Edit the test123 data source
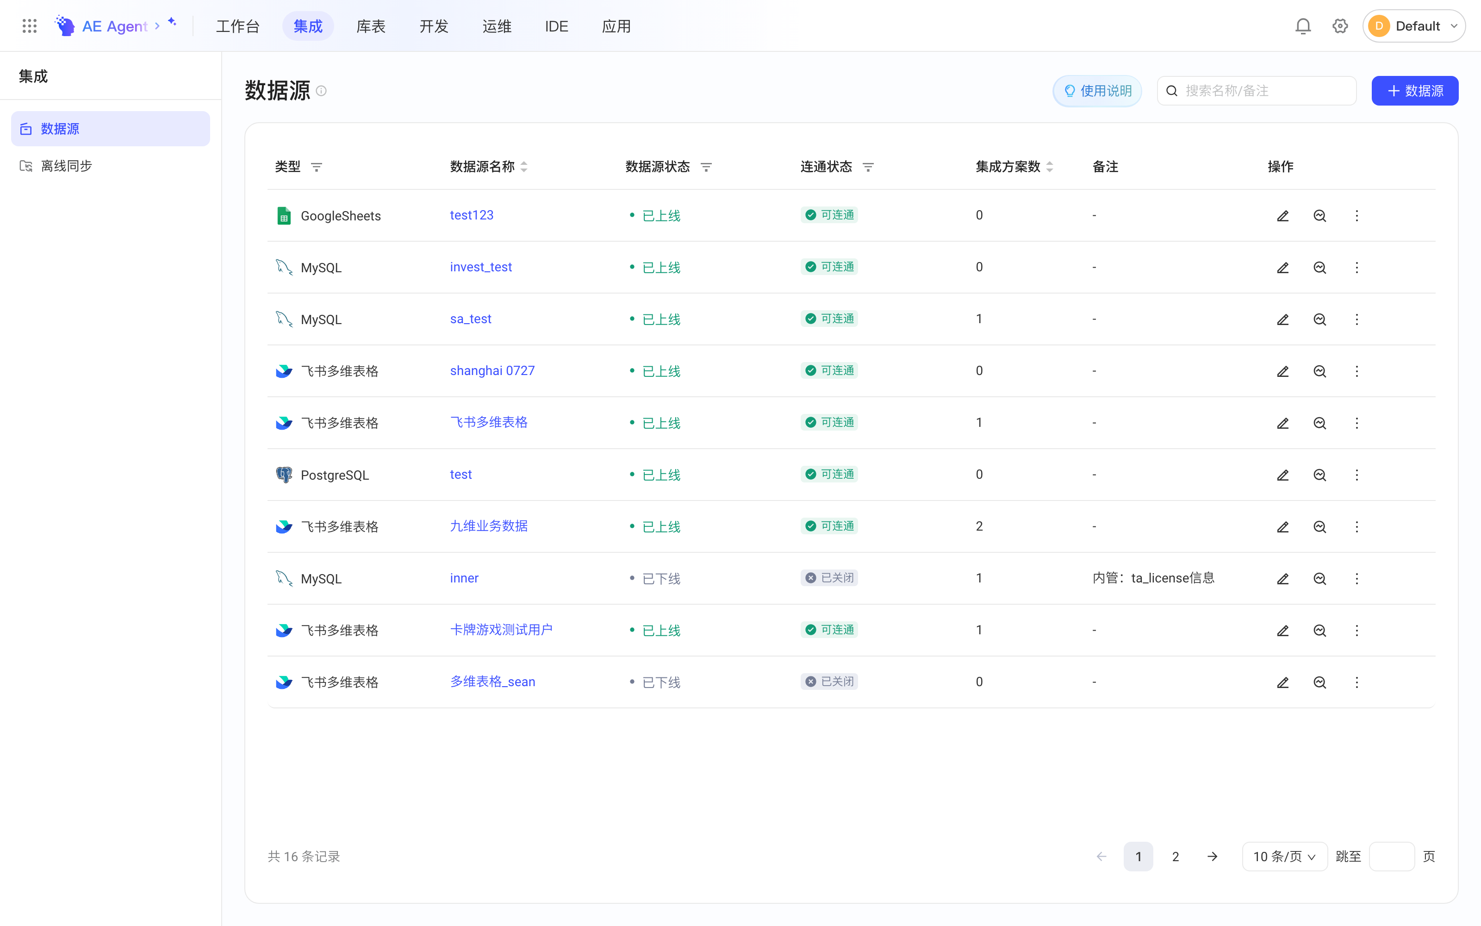This screenshot has height=926, width=1481. [1283, 216]
